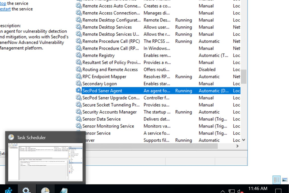
Task: Select the Secondary Logon service name
Action: [x=100, y=84]
